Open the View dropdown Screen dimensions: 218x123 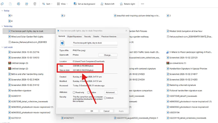point(62,4)
